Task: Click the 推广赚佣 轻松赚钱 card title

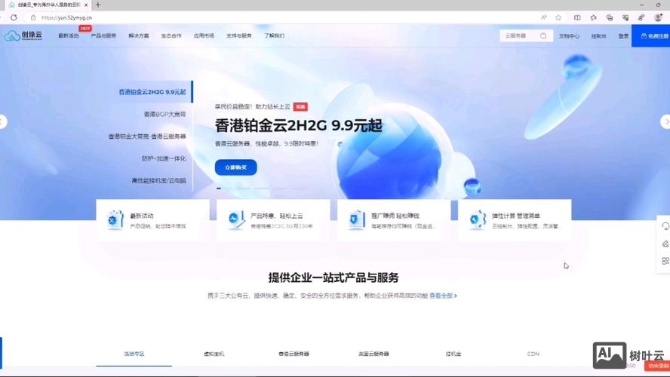Action: tap(395, 216)
